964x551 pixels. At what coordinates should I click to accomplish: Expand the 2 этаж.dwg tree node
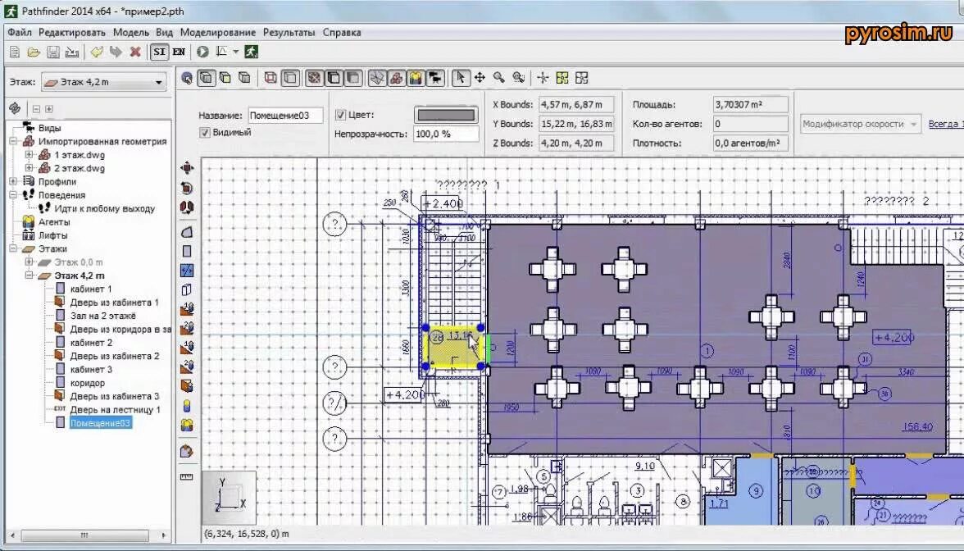point(29,168)
